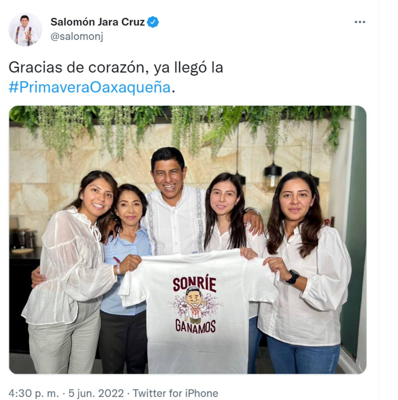Select the '4:30 p. m.' timestamp

tap(33, 393)
